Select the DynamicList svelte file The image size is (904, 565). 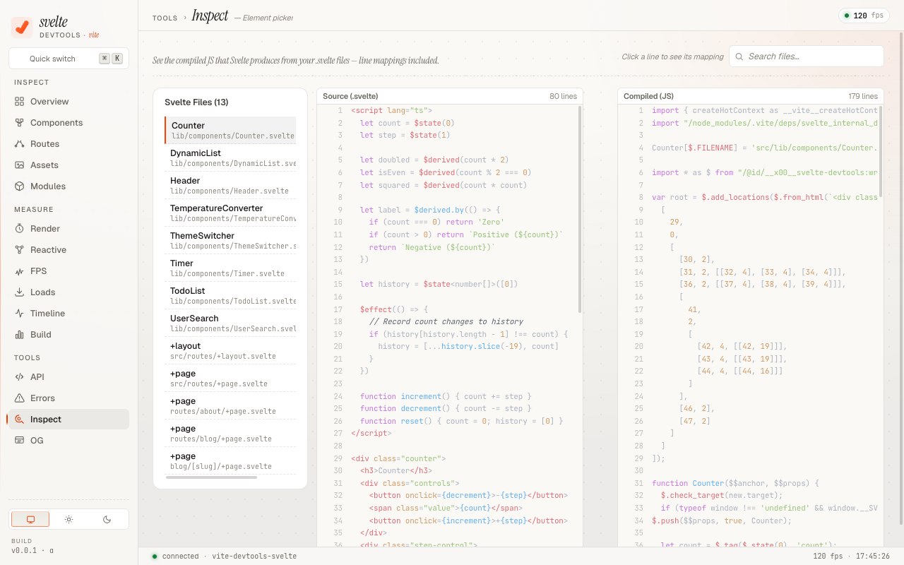[230, 157]
